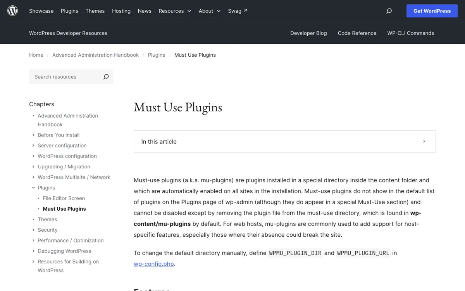Open the About dropdown menu
The image size is (465, 291).
(210, 11)
